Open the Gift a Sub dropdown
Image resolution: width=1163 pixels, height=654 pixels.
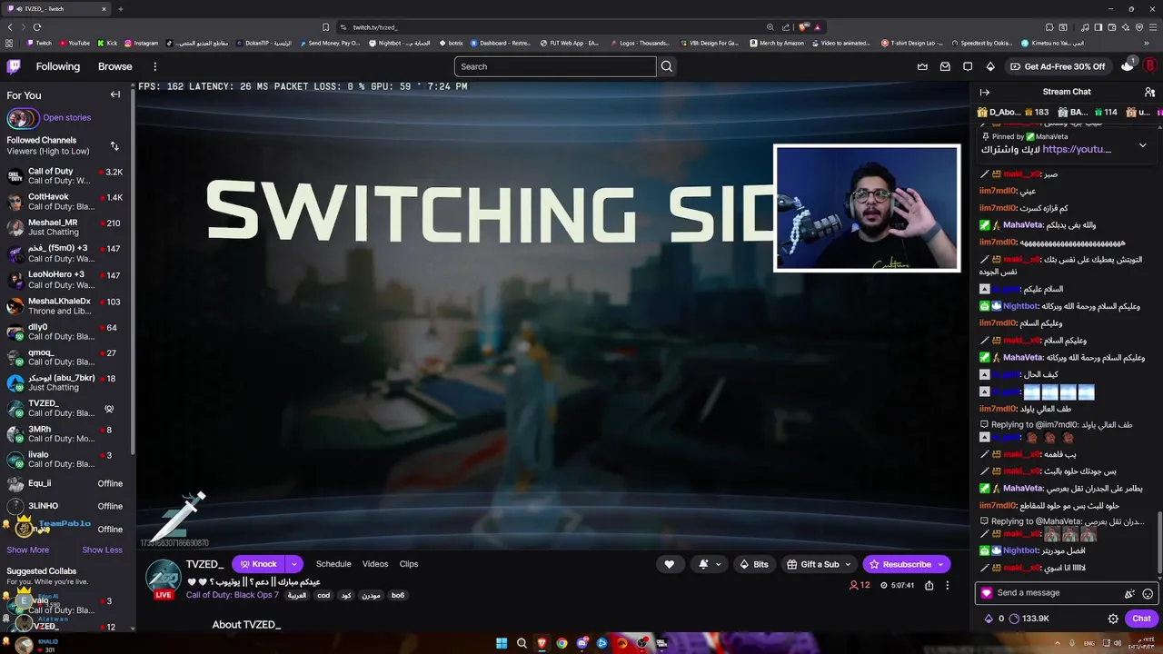tap(819, 564)
